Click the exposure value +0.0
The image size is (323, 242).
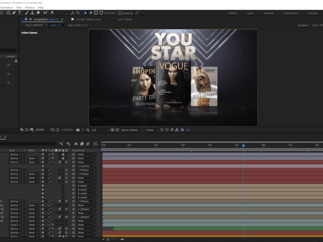[187, 130]
